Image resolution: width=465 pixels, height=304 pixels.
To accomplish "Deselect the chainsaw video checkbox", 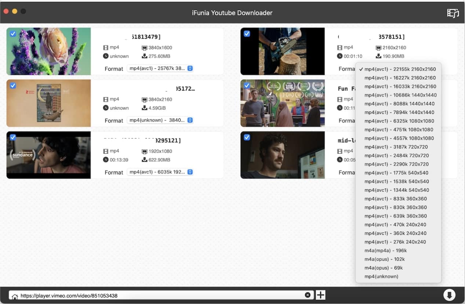I will pyautogui.click(x=247, y=34).
